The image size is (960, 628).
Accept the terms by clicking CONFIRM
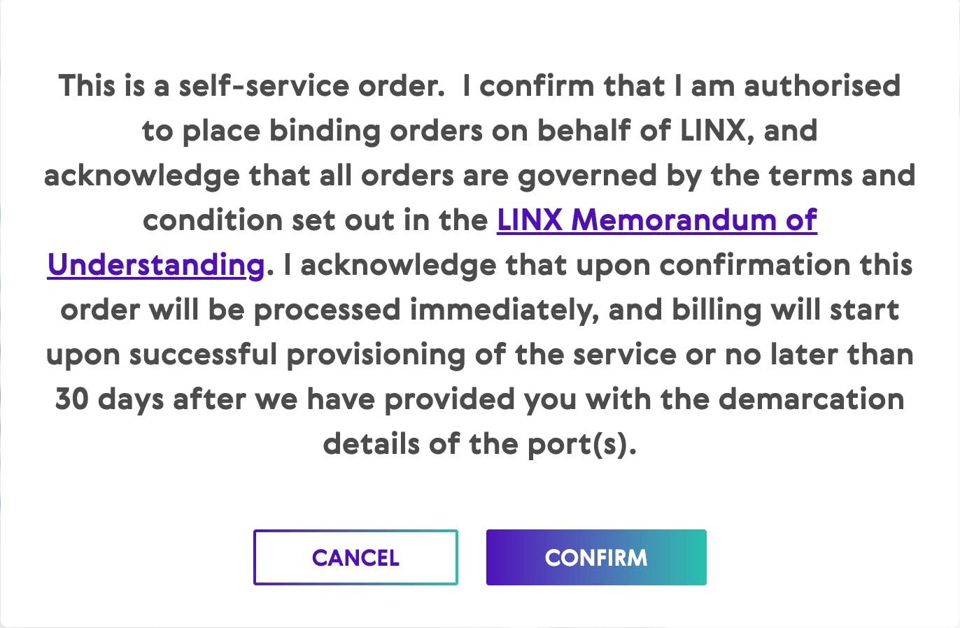(x=596, y=557)
